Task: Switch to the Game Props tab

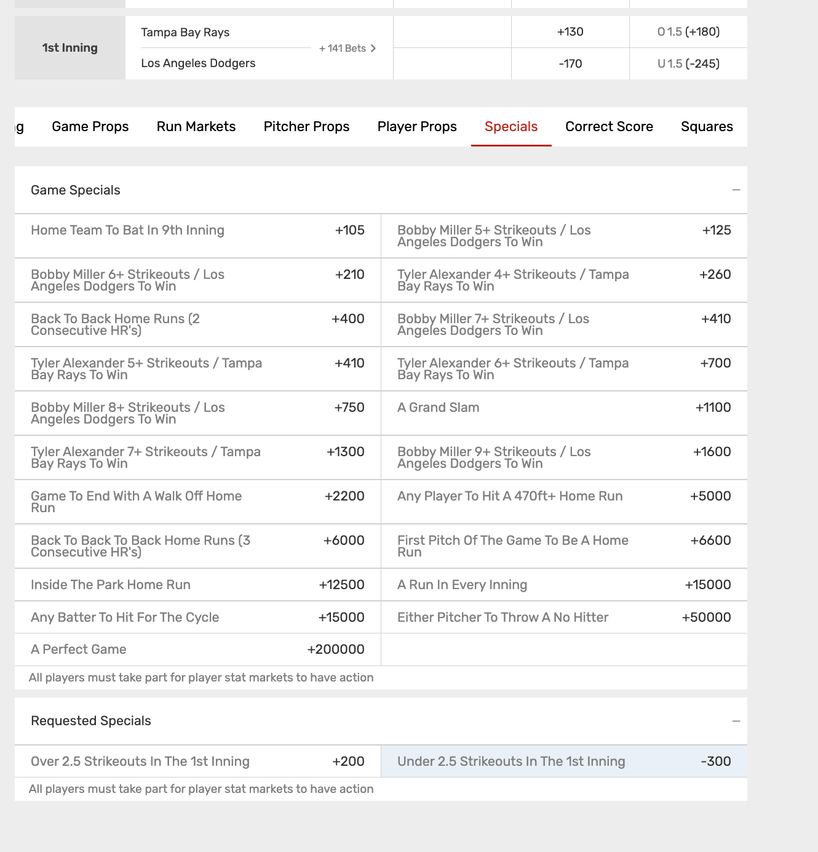Action: pyautogui.click(x=90, y=127)
